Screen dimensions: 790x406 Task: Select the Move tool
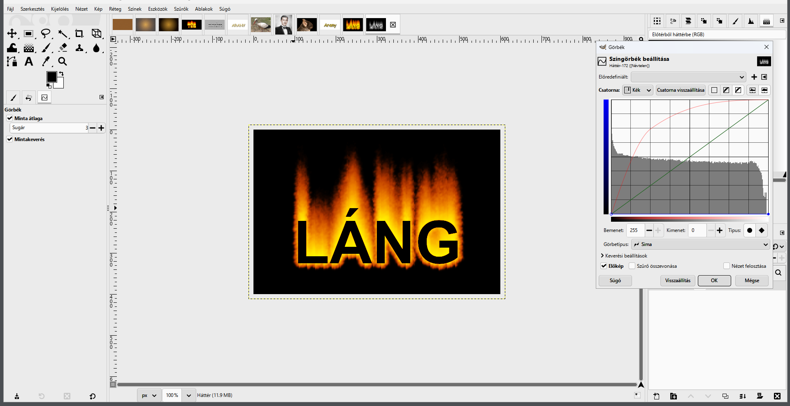12,34
